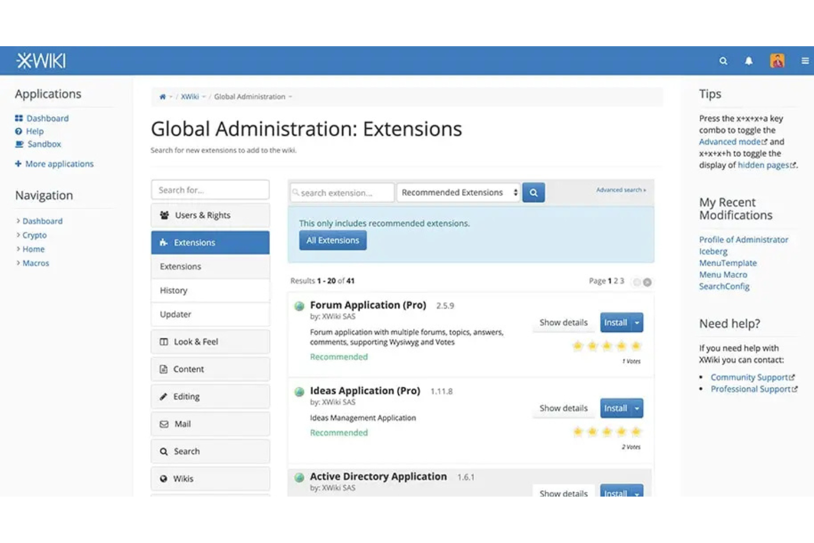
Task: Open the hidden pages tips link
Action: [767, 165]
